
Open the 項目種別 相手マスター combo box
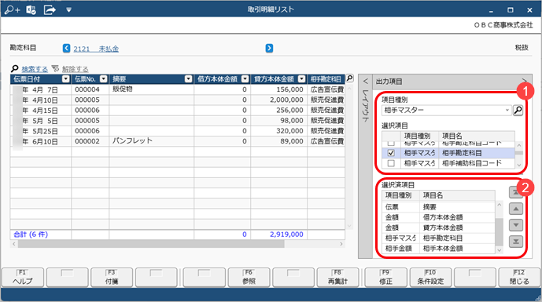(446, 111)
